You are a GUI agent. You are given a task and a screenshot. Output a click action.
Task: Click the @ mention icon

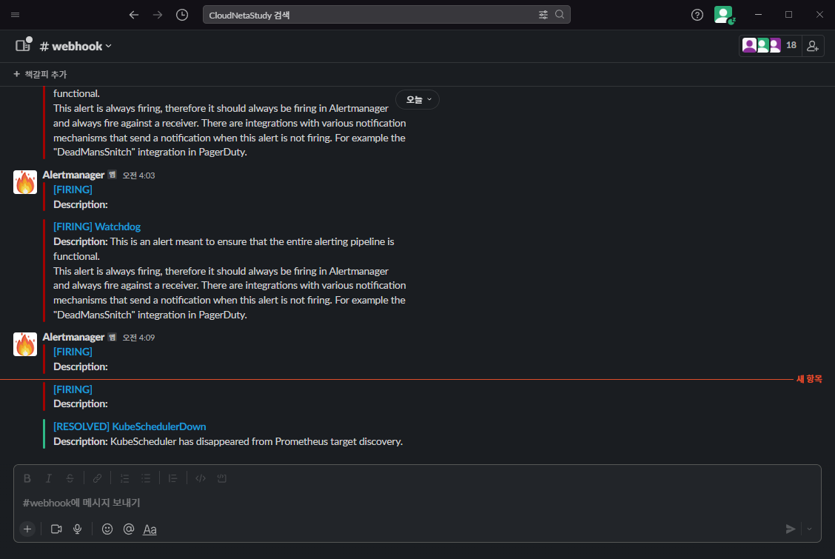coord(128,529)
